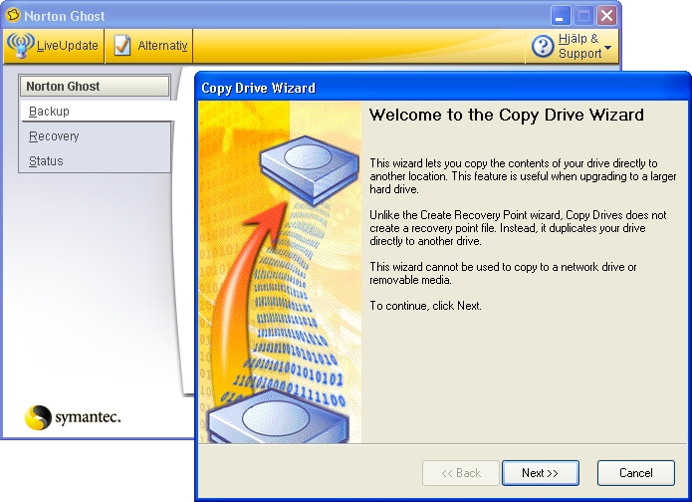The image size is (692, 502).
Task: Click the Norton Ghost title bar icon
Action: 13,15
